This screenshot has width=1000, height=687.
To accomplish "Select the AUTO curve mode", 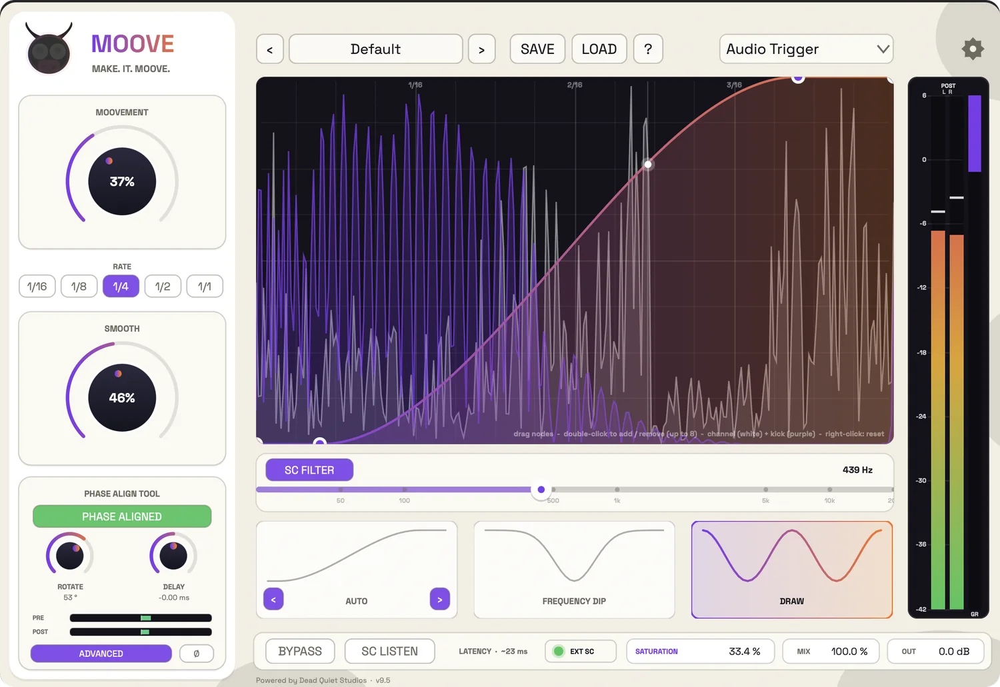I will pos(357,570).
